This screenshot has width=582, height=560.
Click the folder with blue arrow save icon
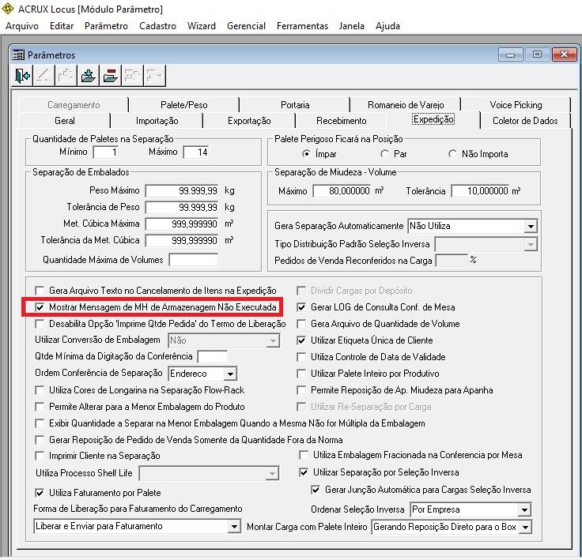click(89, 76)
